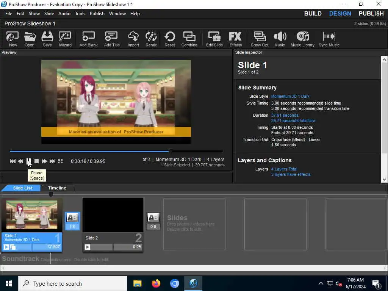Click the 3 layers have effects link
388x291 pixels.
pos(291,174)
